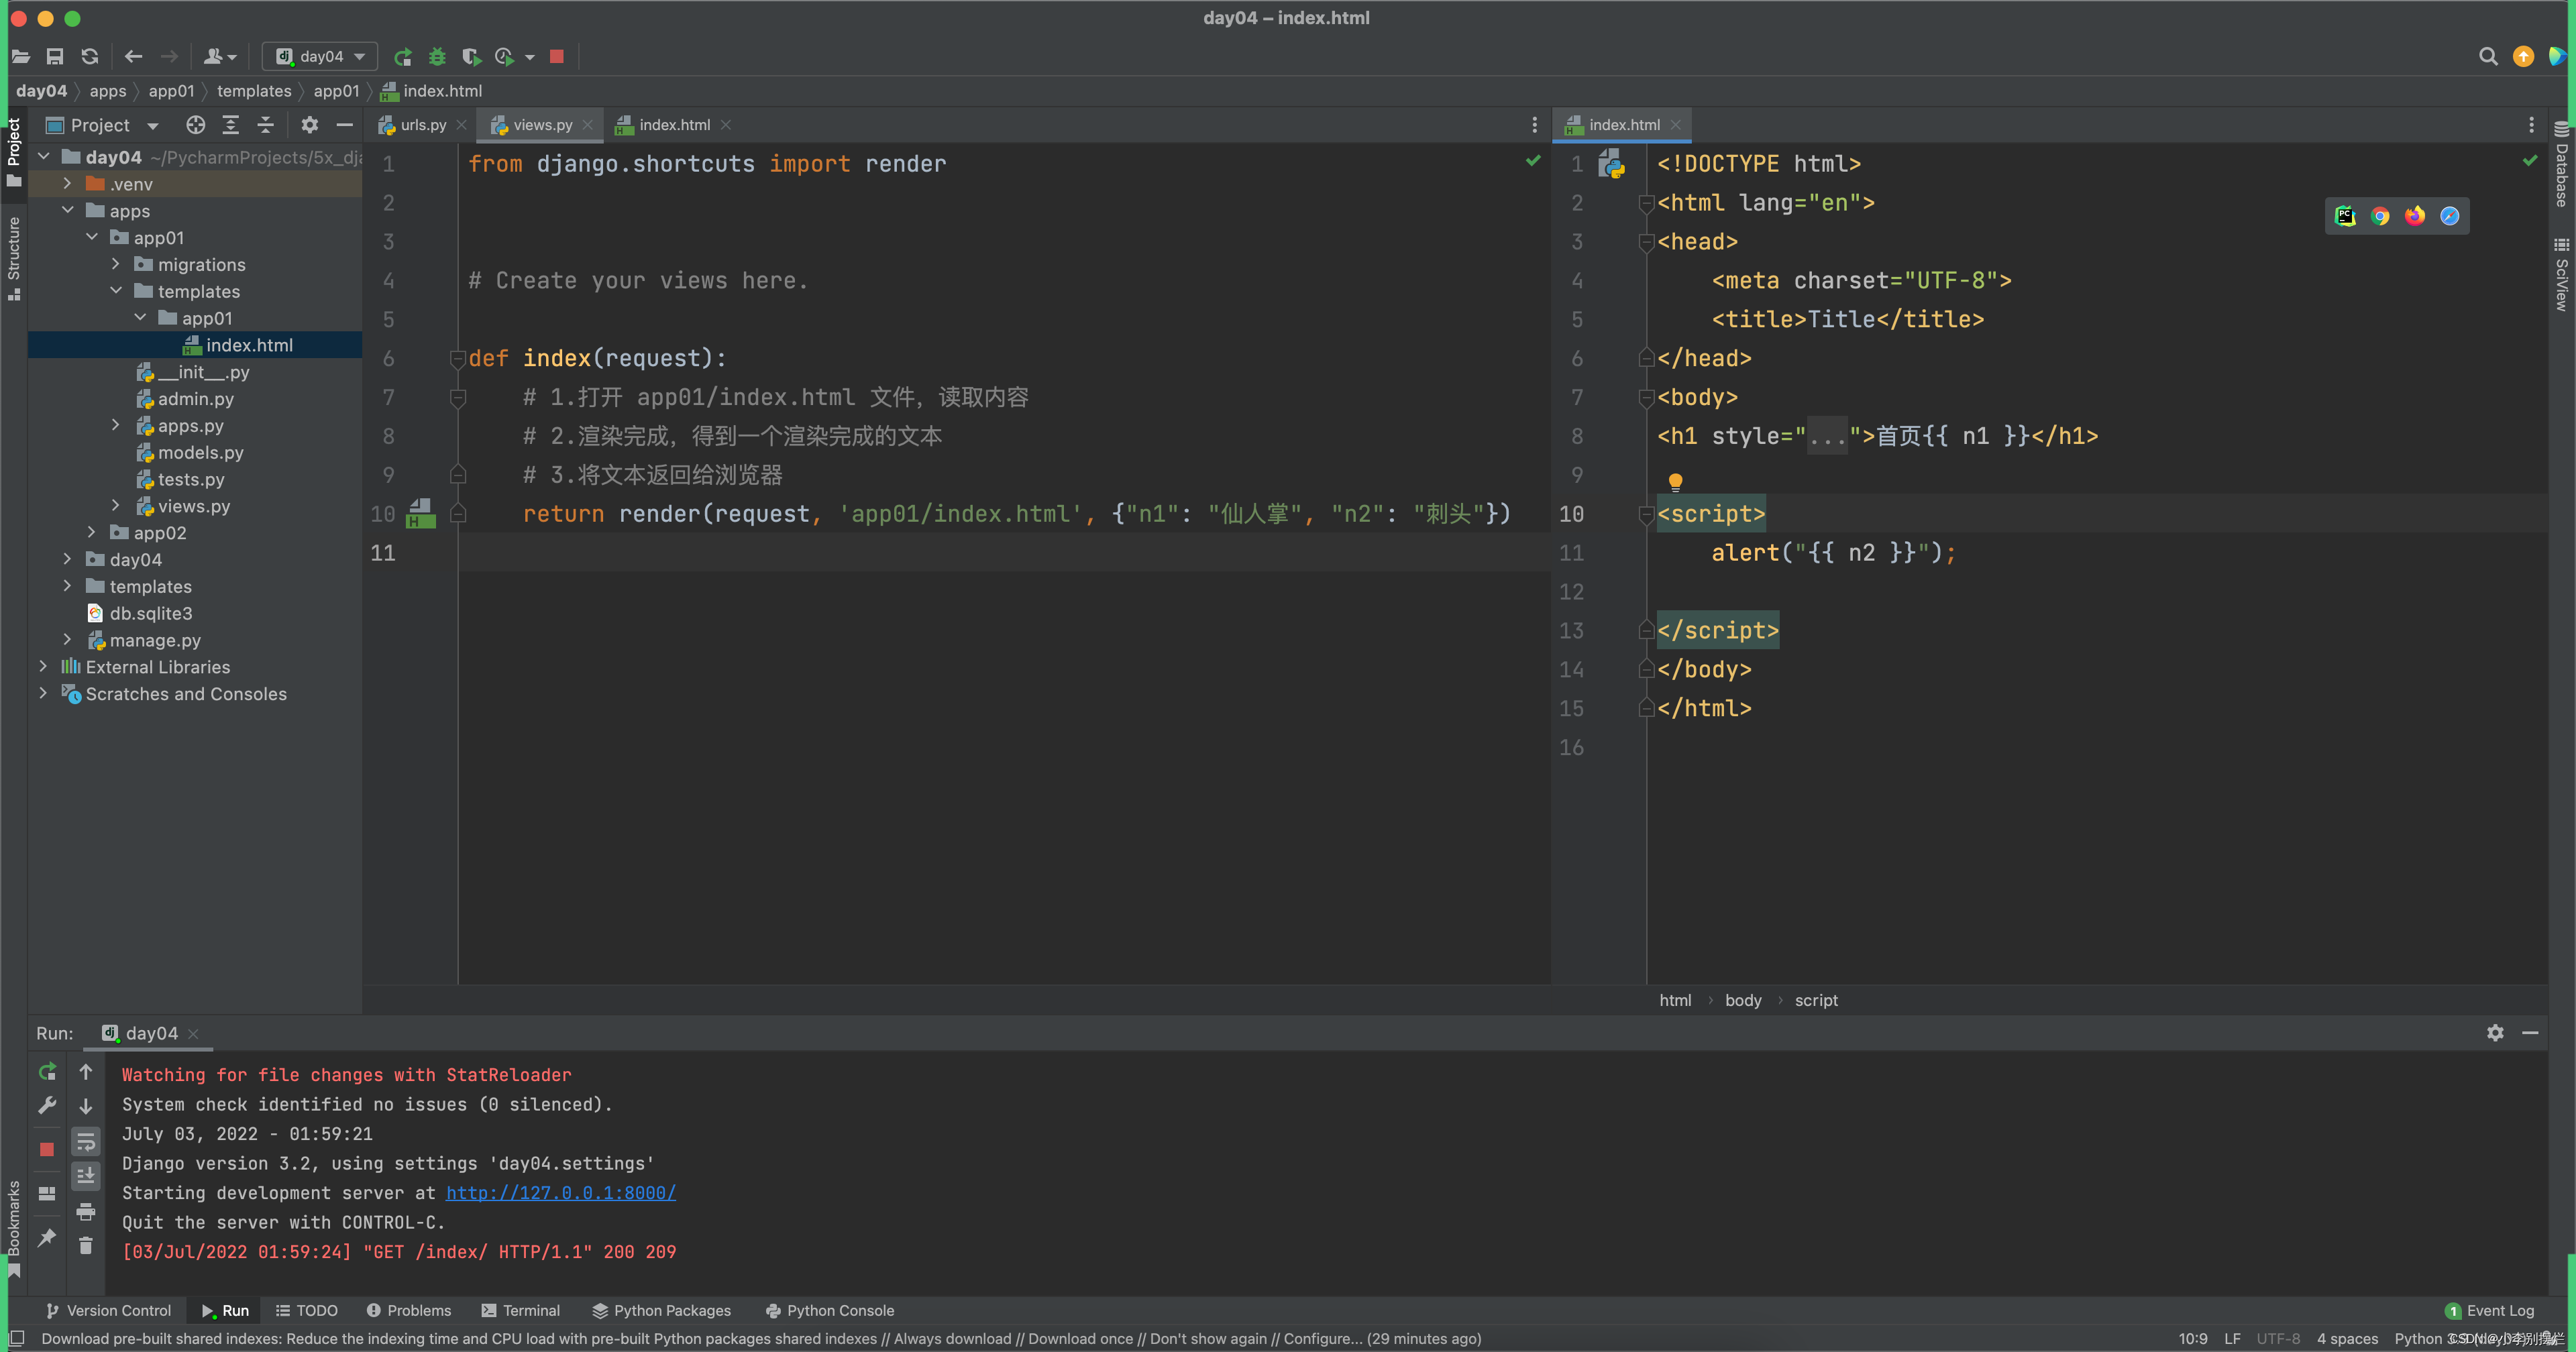Viewport: 2576px width, 1352px height.
Task: Stop the running day04 server in toolbar
Action: (557, 57)
